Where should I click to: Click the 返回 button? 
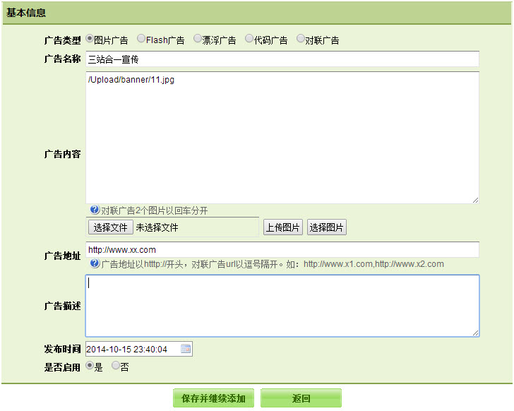click(x=301, y=398)
